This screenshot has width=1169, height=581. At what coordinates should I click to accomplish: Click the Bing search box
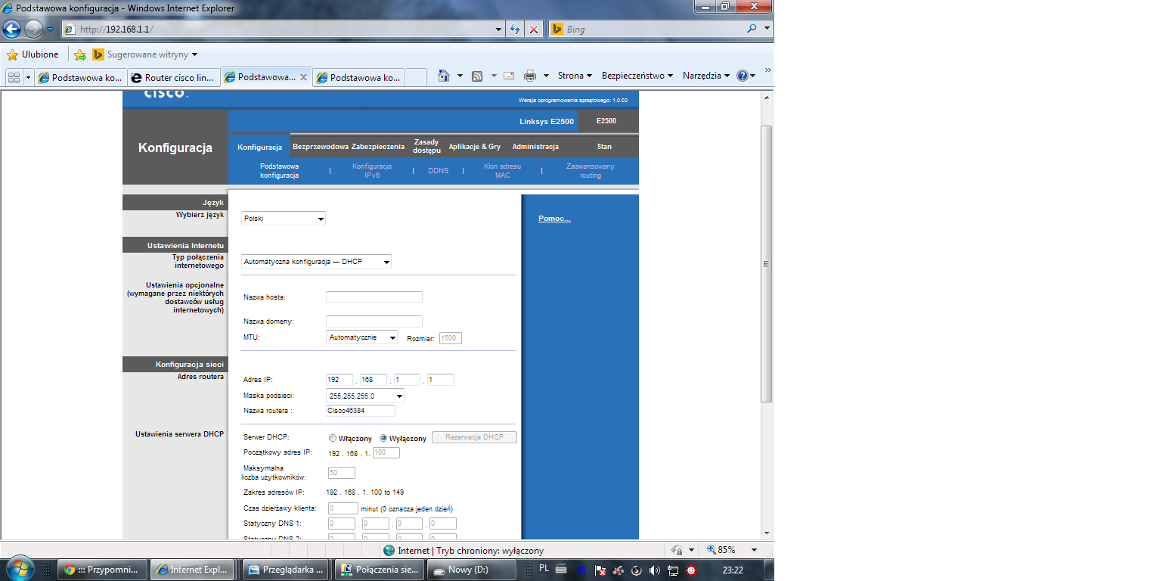(x=647, y=30)
